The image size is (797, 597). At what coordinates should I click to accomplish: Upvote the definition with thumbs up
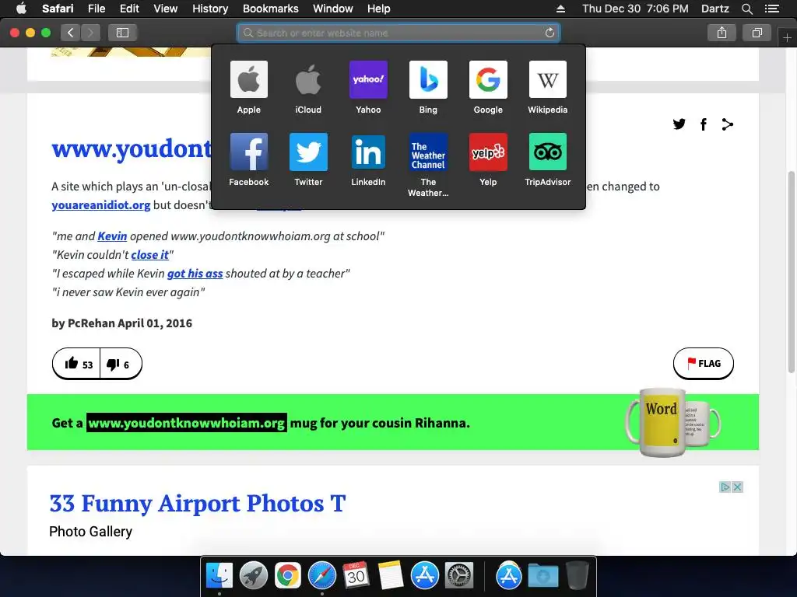[77, 364]
